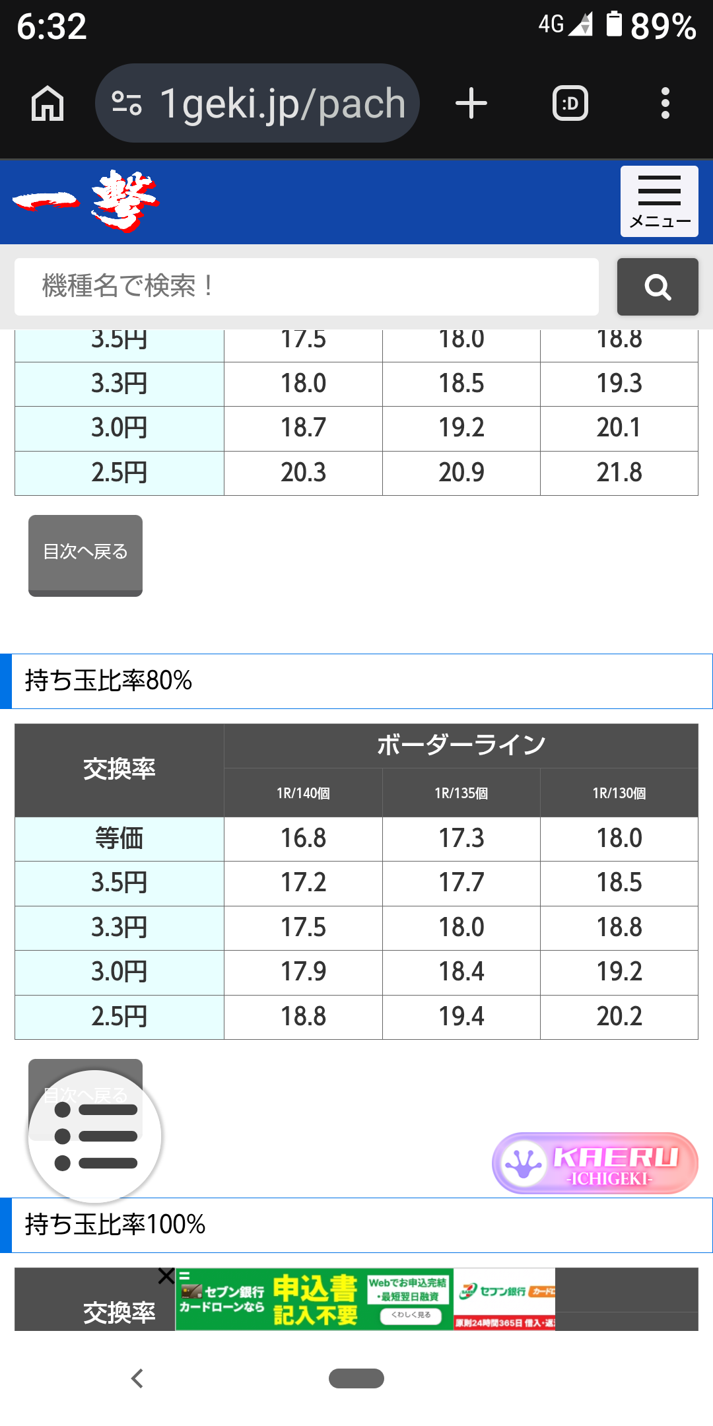Focus the 機種名で検索 search field

(306, 287)
